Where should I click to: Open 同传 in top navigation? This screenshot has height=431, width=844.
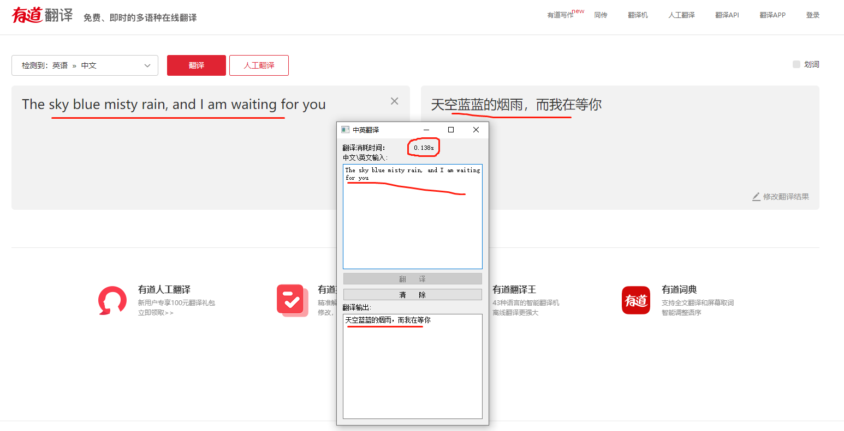point(601,15)
